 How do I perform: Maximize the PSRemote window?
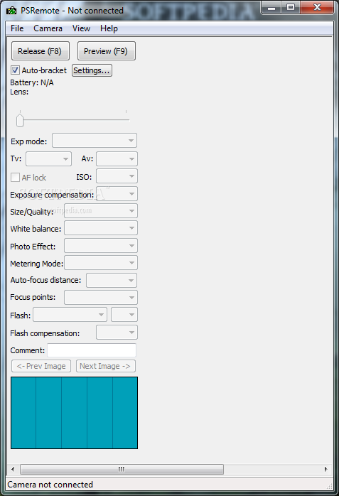click(291, 8)
